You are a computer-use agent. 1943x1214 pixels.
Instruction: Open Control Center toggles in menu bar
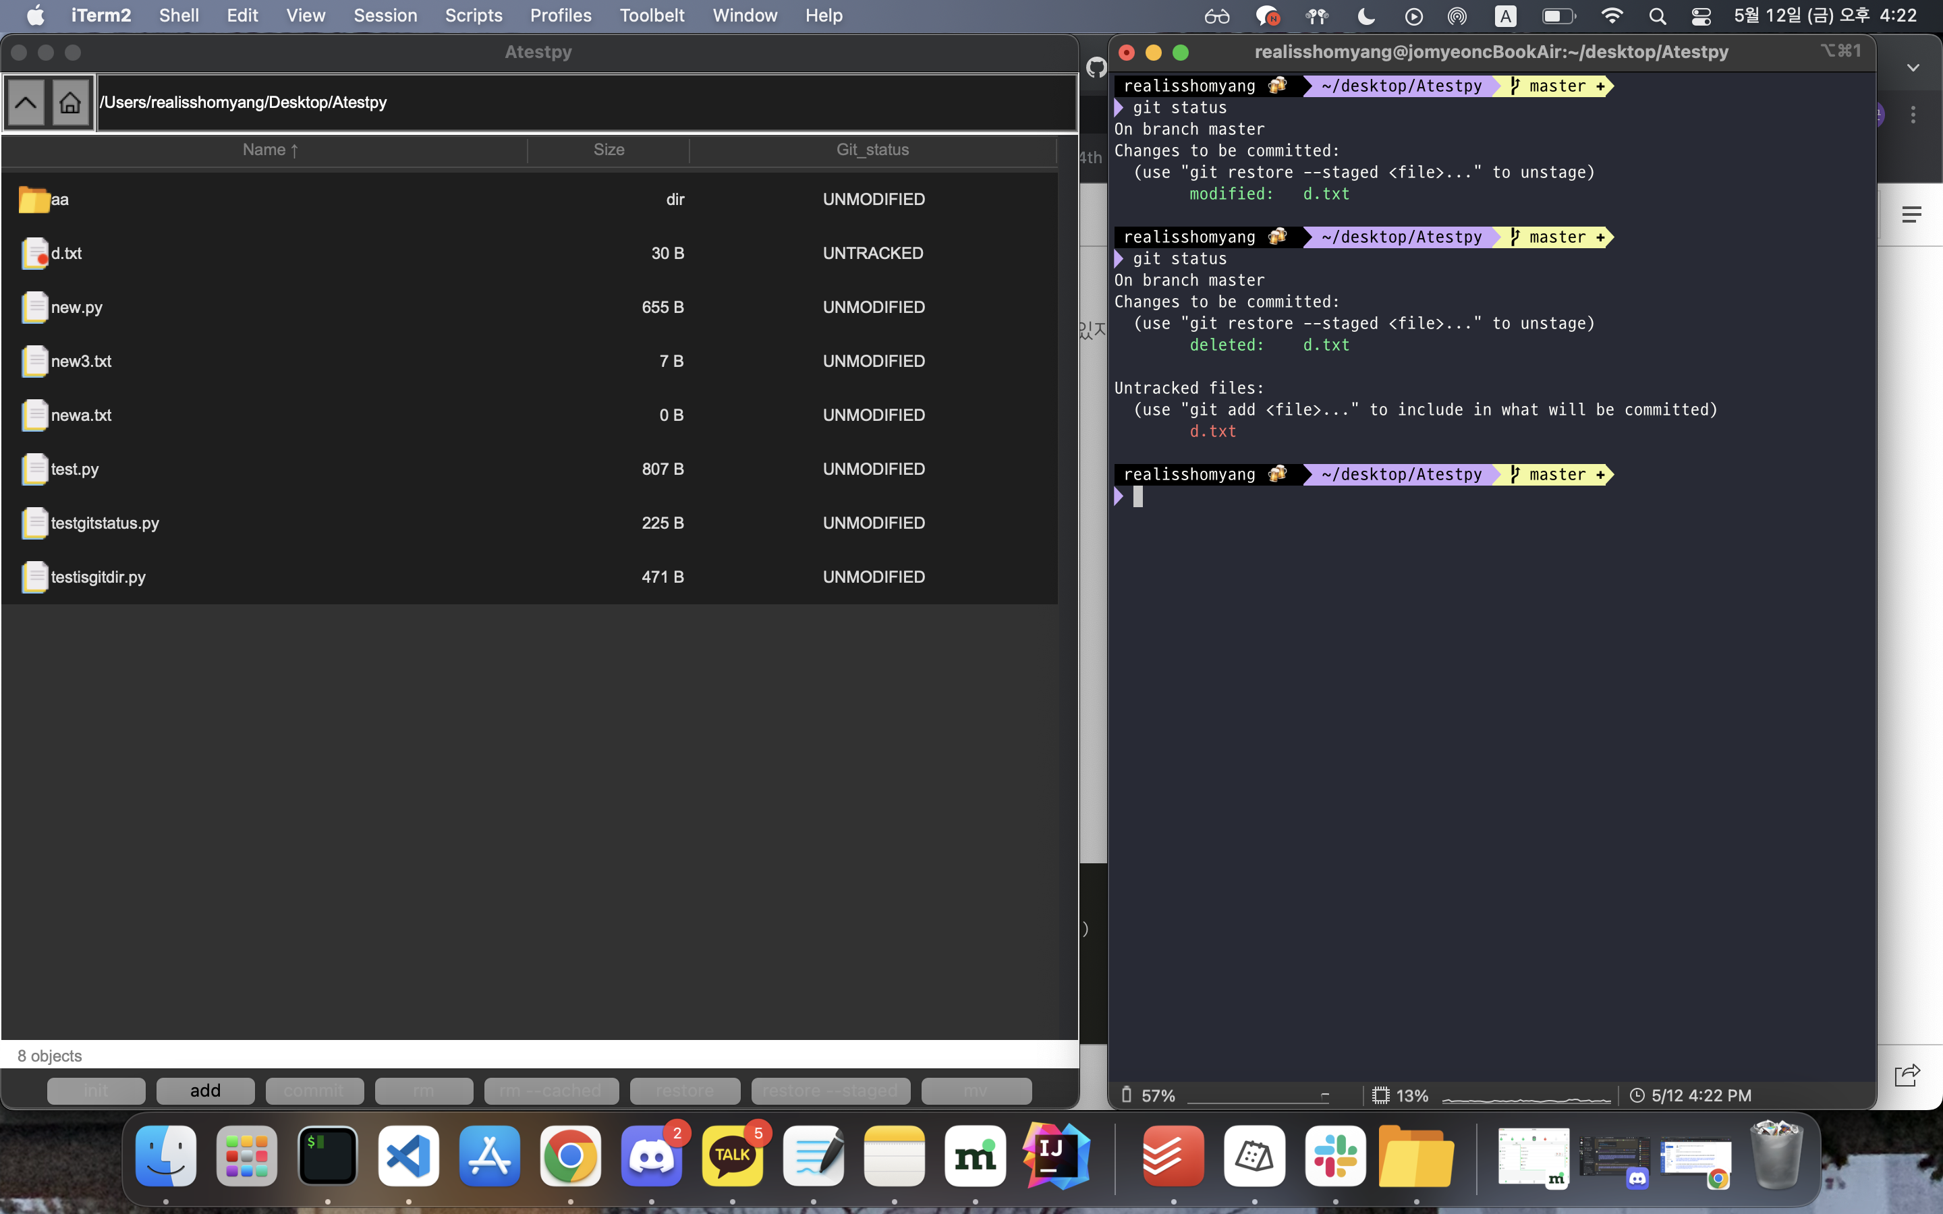pyautogui.click(x=1701, y=16)
